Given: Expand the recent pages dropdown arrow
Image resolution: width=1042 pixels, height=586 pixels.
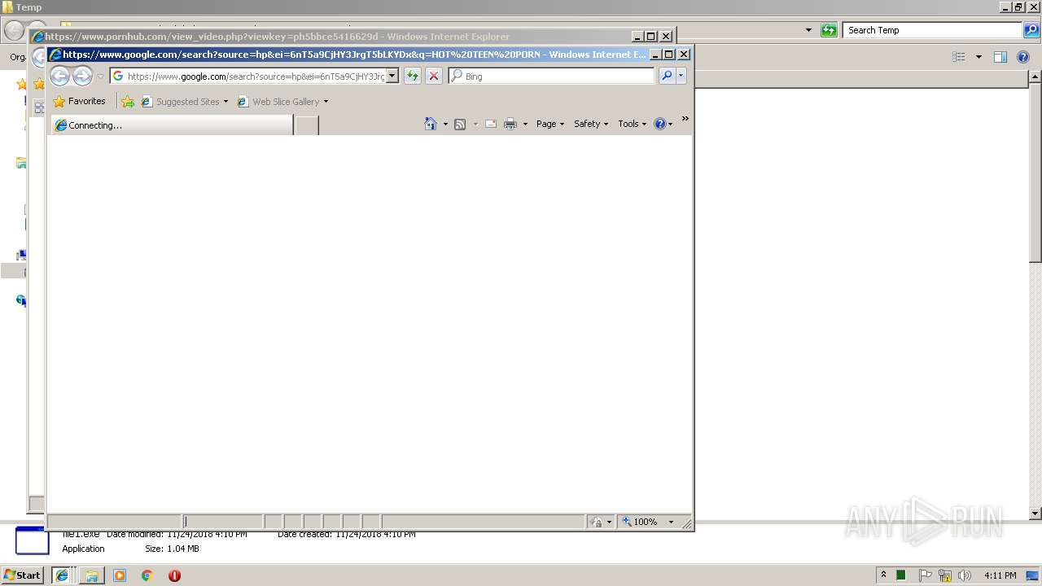Looking at the screenshot, I should (100, 77).
